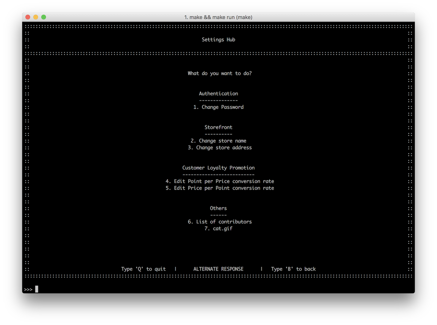Click 'ALTERNATE RESPONSE' footer text
Viewport: 437px width, 325px height.
(x=218, y=269)
